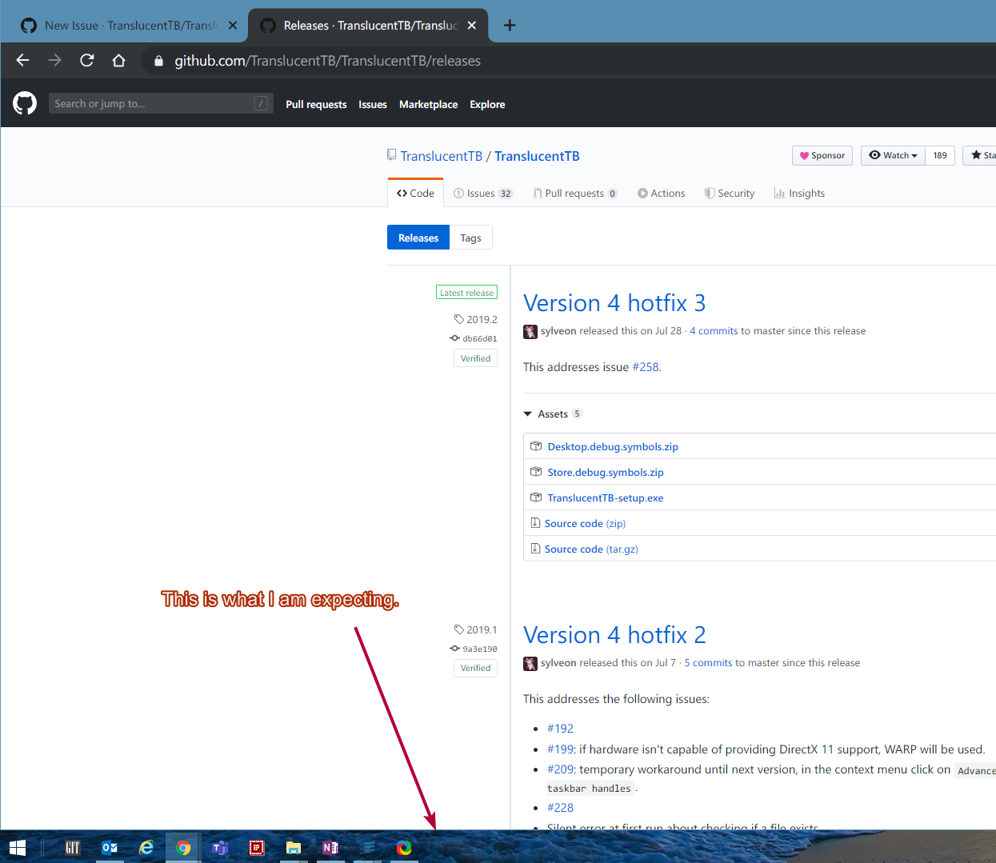The width and height of the screenshot is (996, 863).
Task: Open issue #258 link
Action: [x=646, y=366]
